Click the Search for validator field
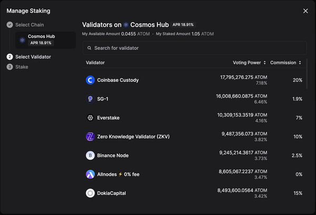The height and width of the screenshot is (215, 316). 195,48
